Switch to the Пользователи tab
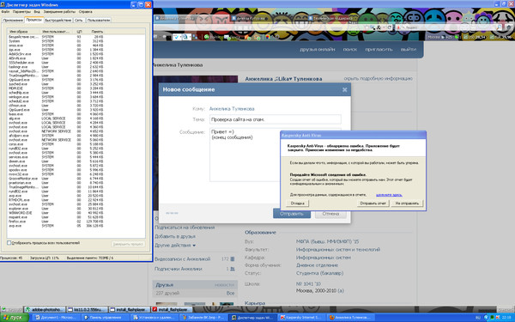The image size is (515, 322). point(99,20)
